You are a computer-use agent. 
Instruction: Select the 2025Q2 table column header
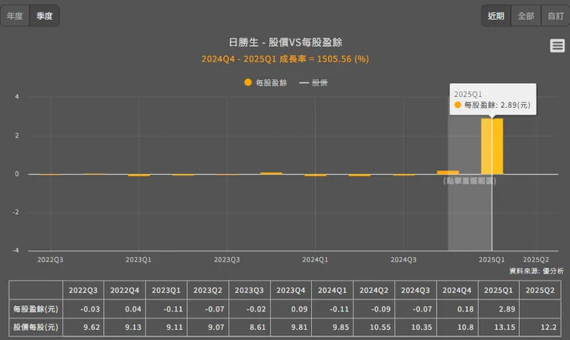coord(540,290)
